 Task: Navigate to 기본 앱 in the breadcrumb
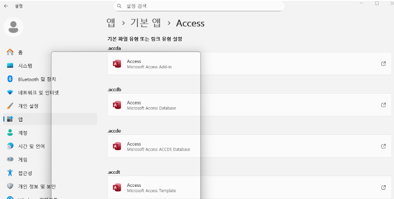(145, 23)
